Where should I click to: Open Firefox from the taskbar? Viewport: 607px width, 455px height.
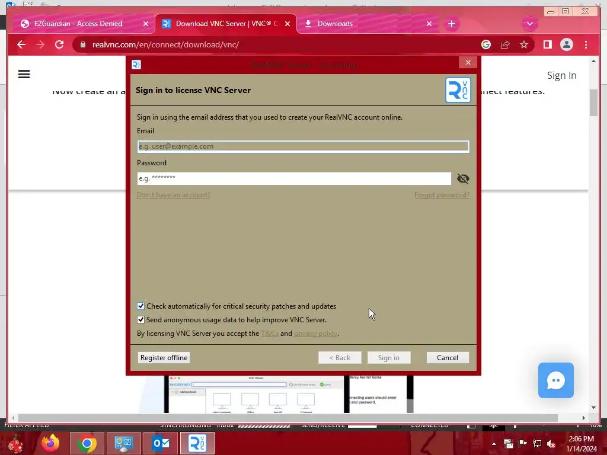coord(50,443)
